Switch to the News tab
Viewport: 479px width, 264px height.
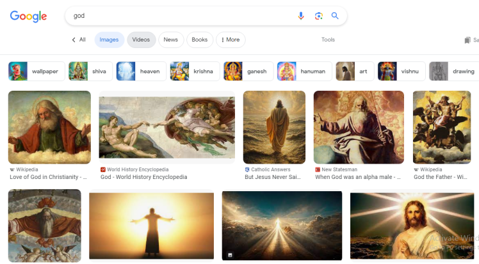(x=170, y=40)
